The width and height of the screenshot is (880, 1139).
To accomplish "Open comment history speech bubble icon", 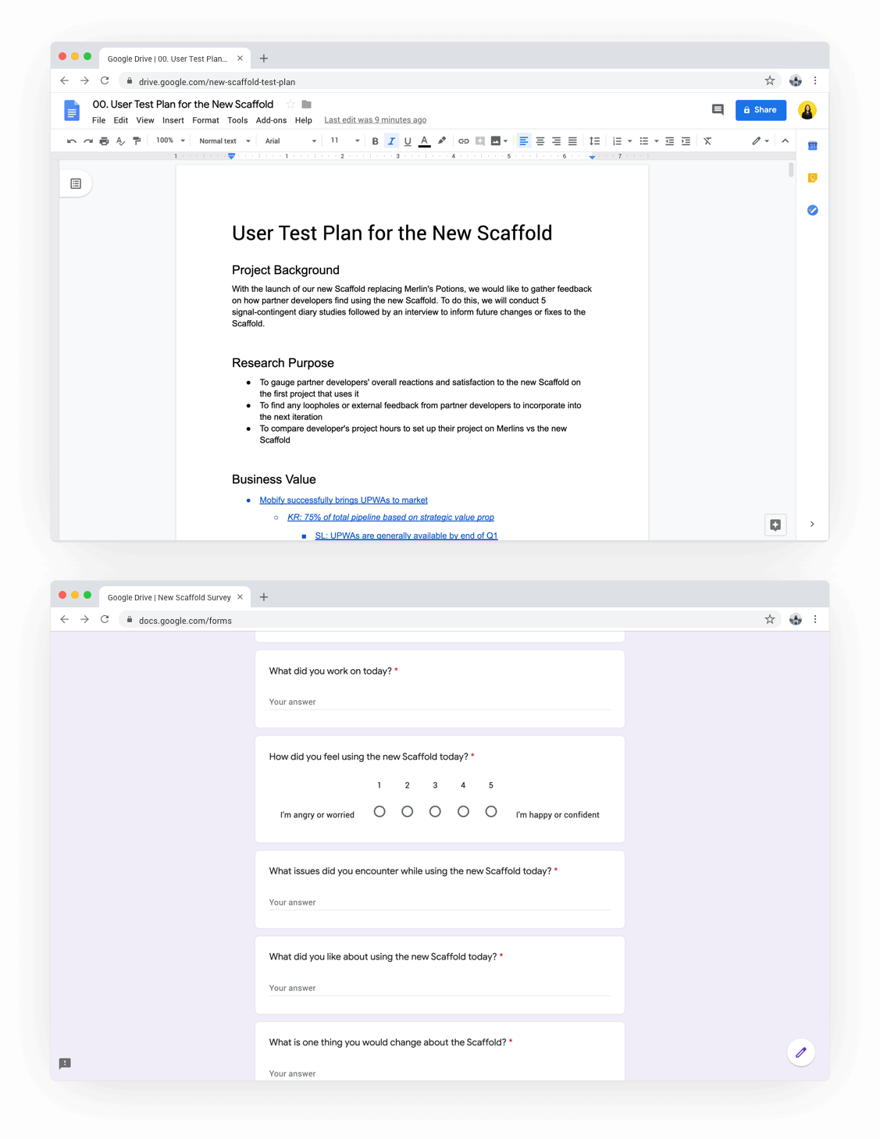I will pyautogui.click(x=718, y=110).
